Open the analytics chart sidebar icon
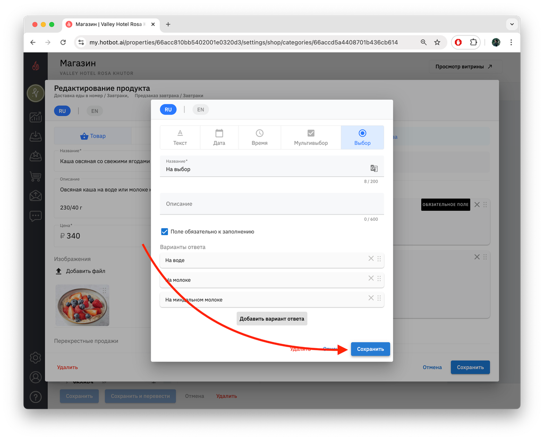Screen dimensions: 544x440 [x=36, y=117]
